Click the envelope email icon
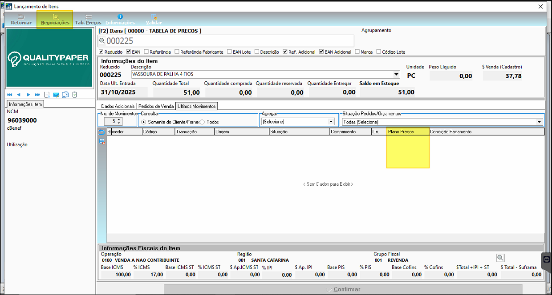The image size is (552, 295). (x=56, y=95)
